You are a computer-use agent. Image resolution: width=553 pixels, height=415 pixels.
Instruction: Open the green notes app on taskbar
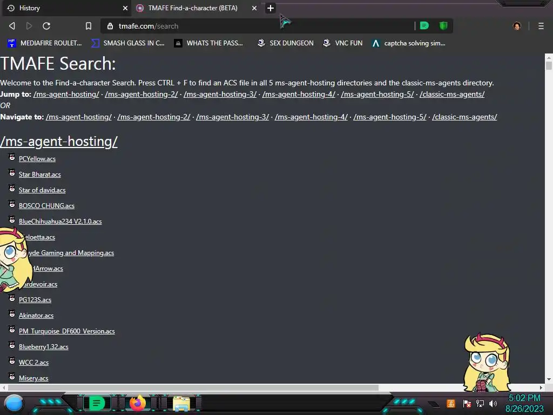(97, 403)
